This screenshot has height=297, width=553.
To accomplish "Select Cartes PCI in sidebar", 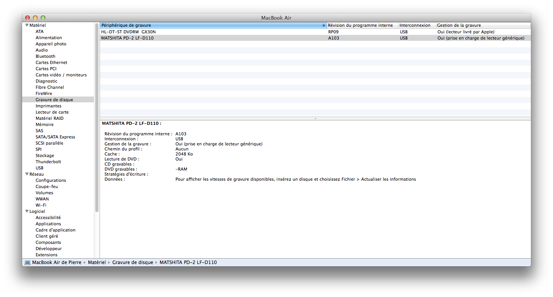I will click(x=46, y=69).
